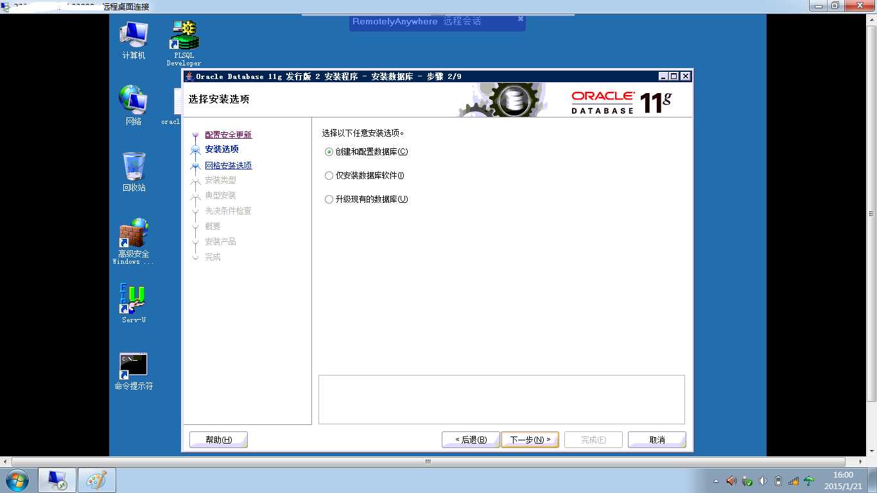Open the 命令提示符 shortcut
This screenshot has width=877, height=493.
tap(134, 372)
